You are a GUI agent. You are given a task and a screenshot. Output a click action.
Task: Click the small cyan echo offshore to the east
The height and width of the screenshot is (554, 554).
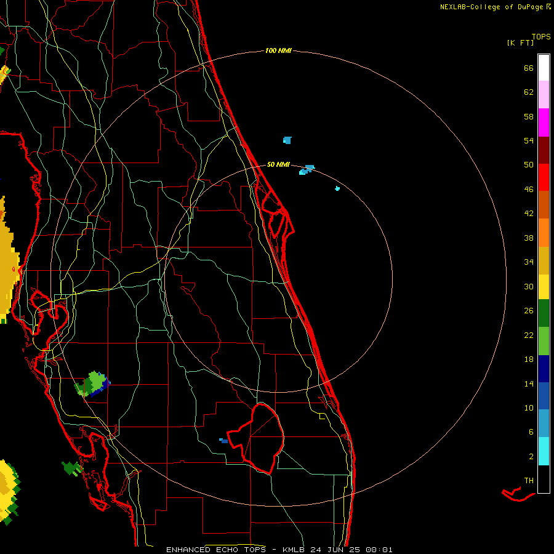pyautogui.click(x=337, y=188)
